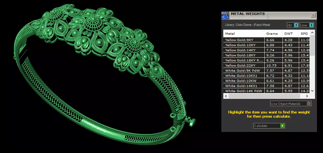Select the Yellow Gold:10KY row
The image size is (323, 153).
[267, 45]
